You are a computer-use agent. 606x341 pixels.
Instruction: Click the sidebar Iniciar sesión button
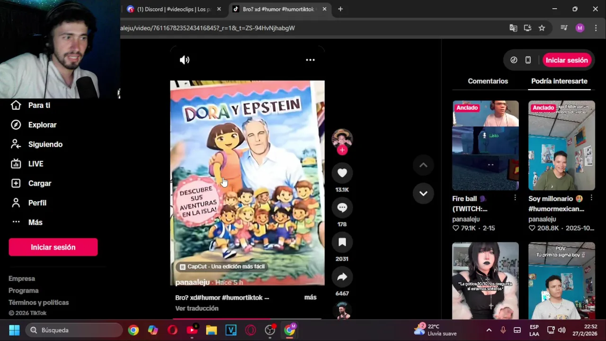[x=53, y=247]
